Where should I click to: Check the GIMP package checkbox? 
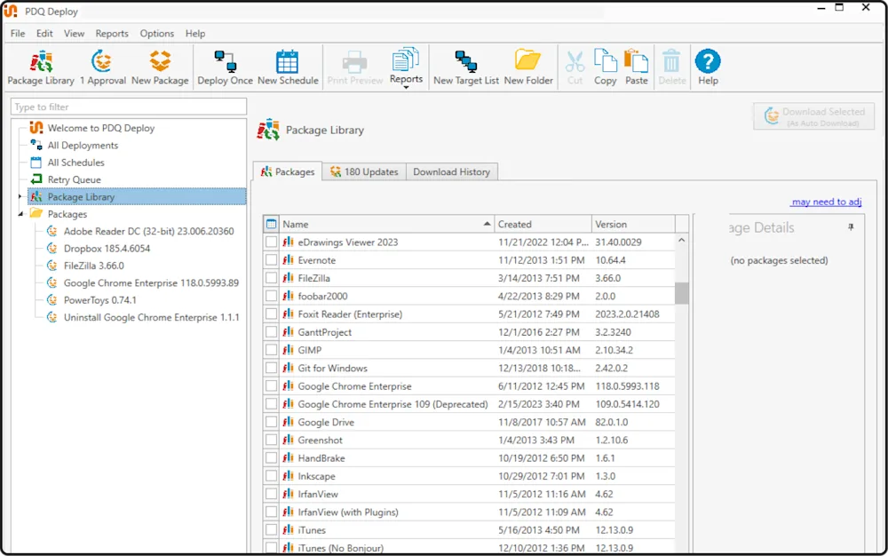pos(271,350)
